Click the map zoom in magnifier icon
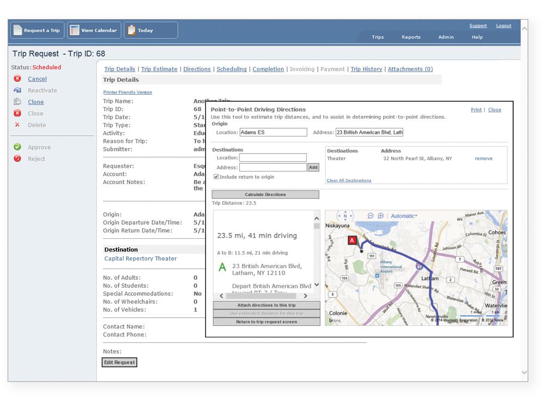The image size is (544, 408). click(381, 216)
